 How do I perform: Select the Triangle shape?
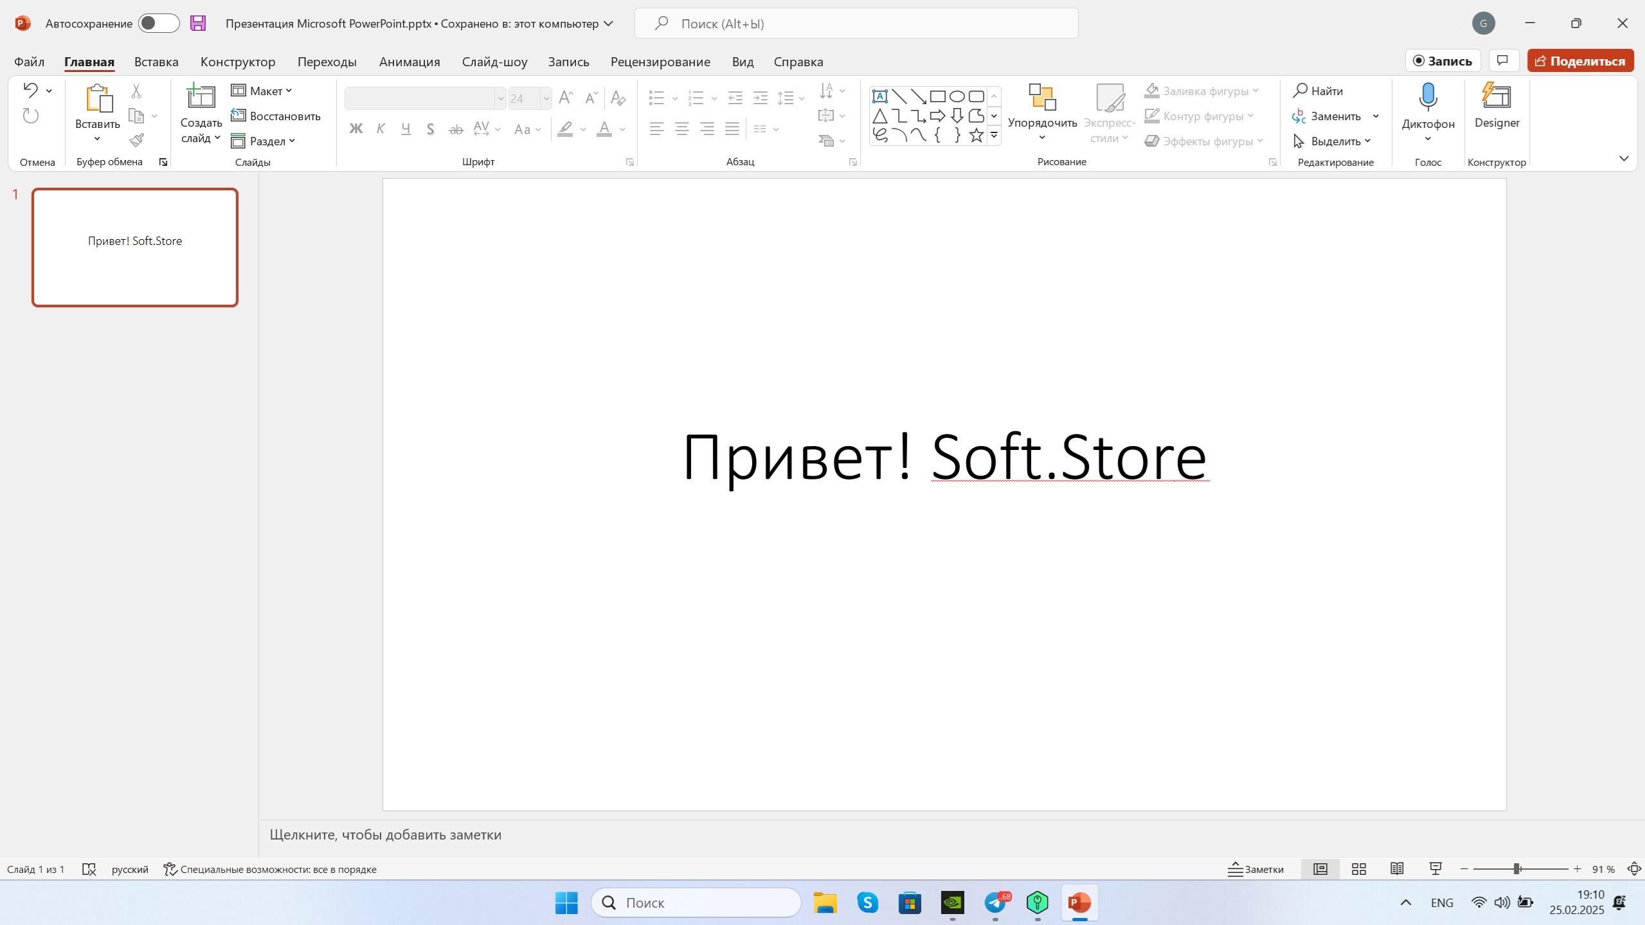click(x=880, y=116)
